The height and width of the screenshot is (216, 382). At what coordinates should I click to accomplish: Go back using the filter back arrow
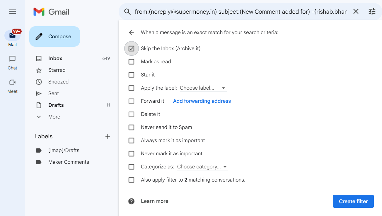tap(131, 32)
